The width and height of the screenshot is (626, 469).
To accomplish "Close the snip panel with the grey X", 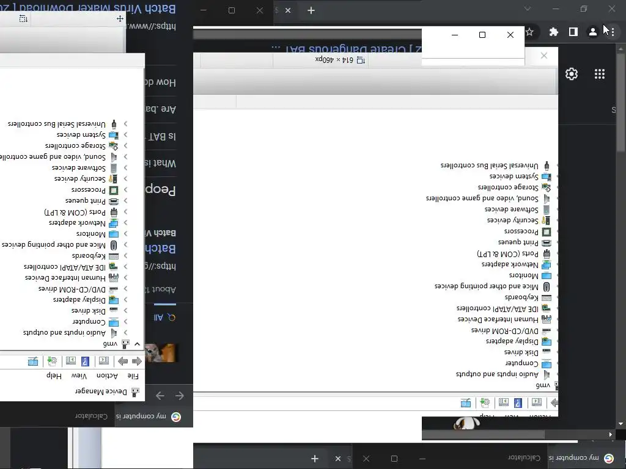I will [543, 56].
